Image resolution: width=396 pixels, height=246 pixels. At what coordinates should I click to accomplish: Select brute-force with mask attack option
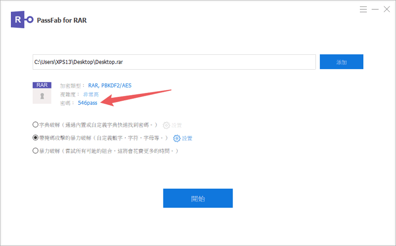pyautogui.click(x=35, y=138)
